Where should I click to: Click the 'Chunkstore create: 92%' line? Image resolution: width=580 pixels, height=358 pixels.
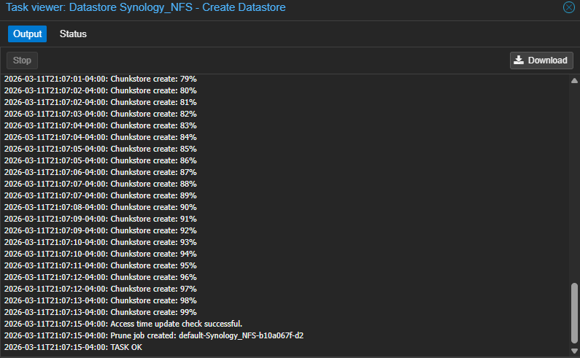[100, 231]
